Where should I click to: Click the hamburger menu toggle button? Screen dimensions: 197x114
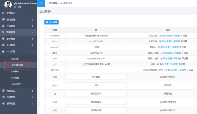click(41, 3)
